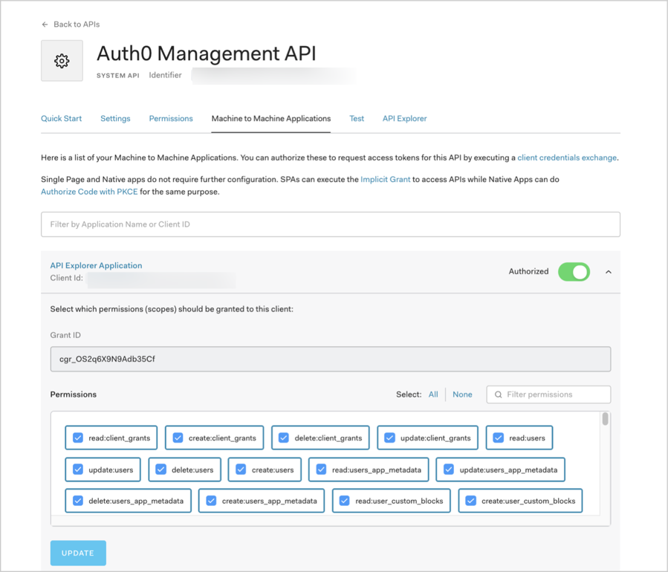Go back to APIs list
This screenshot has width=668, height=572.
(x=77, y=25)
